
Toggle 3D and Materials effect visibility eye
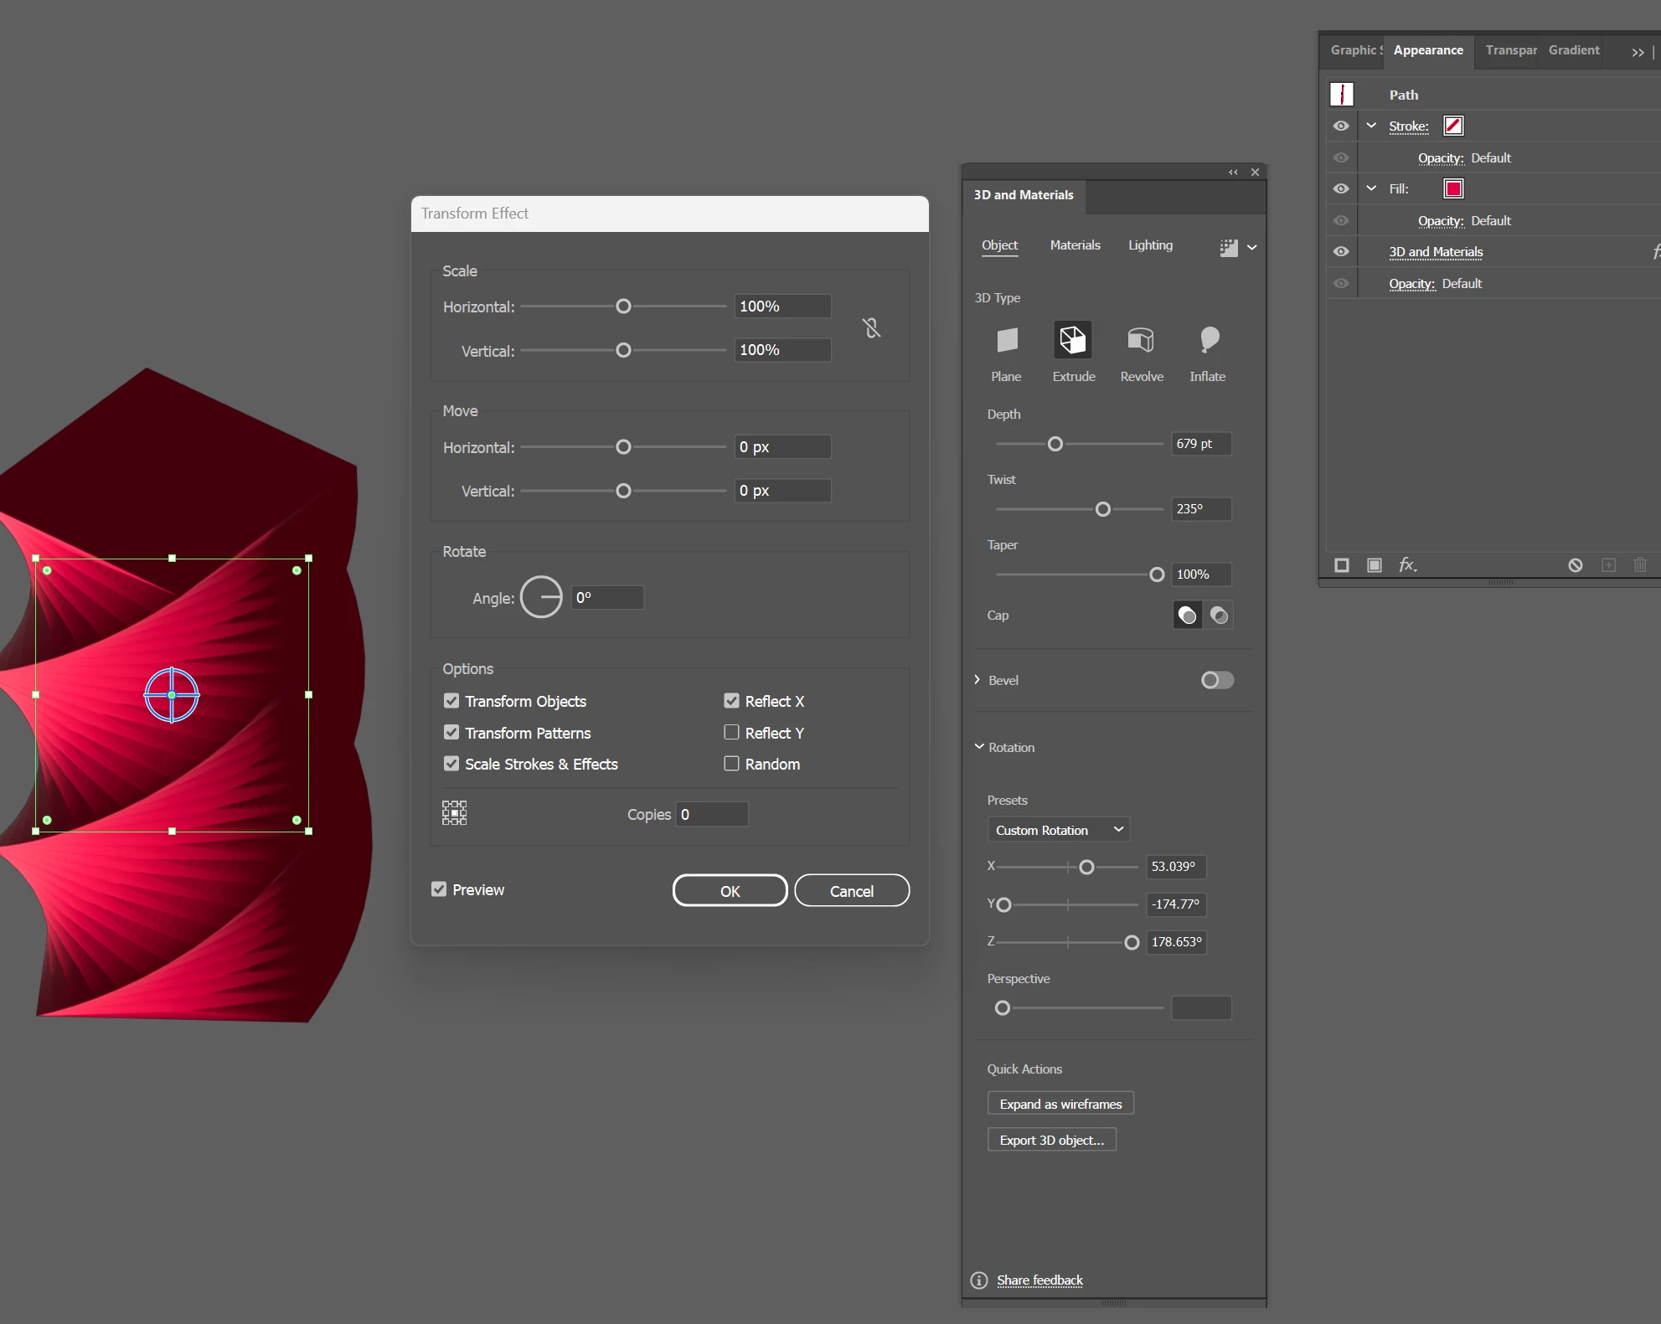(x=1341, y=252)
